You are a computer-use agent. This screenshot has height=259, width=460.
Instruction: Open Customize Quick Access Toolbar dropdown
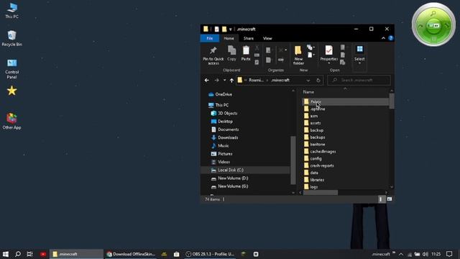pos(231,29)
